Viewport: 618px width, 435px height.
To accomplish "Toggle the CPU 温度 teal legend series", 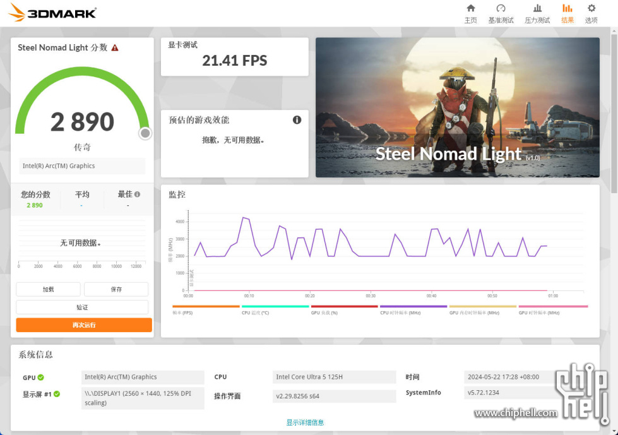I will click(x=275, y=309).
